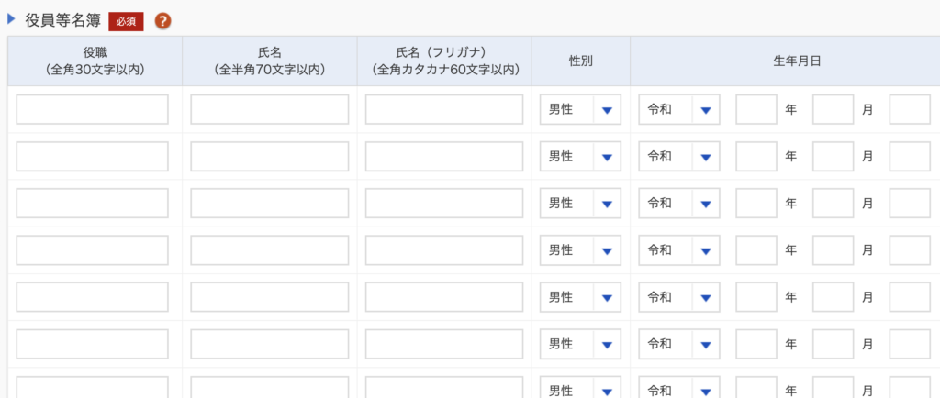This screenshot has width=940, height=398.
Task: Open the 性別 dropdown in the first row
Action: (580, 109)
